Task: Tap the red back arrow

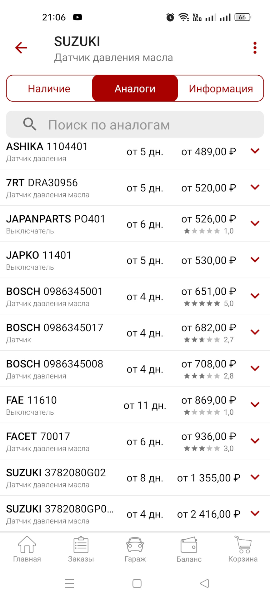Action: tap(21, 48)
